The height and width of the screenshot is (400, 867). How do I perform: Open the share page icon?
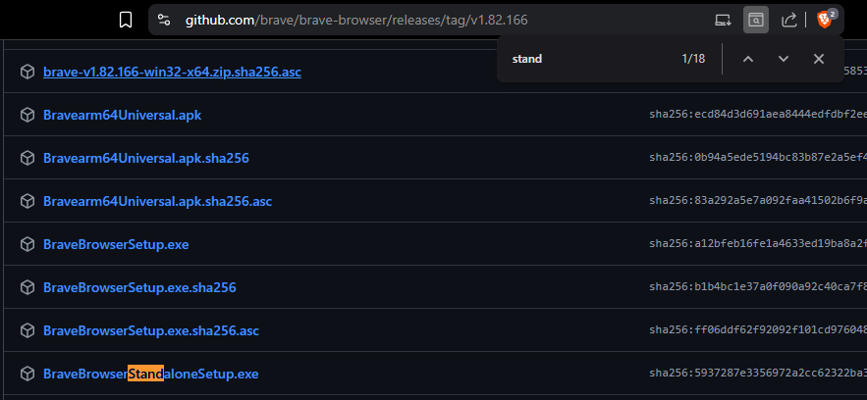click(788, 21)
